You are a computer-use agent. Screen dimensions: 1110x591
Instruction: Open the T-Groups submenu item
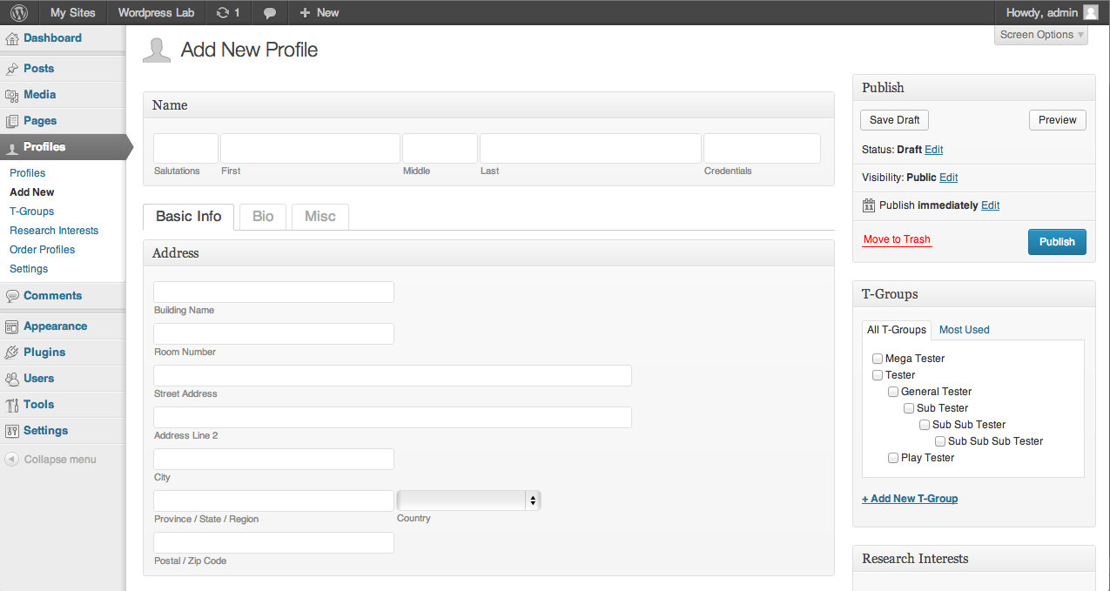tap(32, 212)
